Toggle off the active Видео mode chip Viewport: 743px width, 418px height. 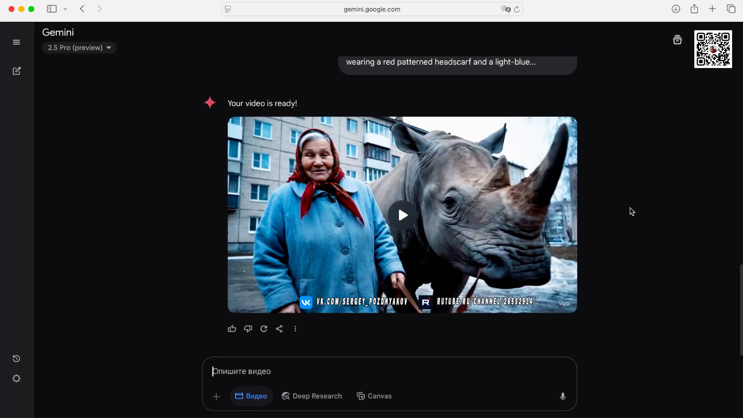(251, 396)
